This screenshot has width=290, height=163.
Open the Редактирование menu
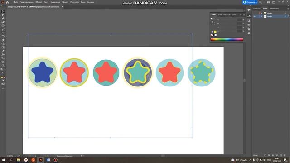[27, 2]
